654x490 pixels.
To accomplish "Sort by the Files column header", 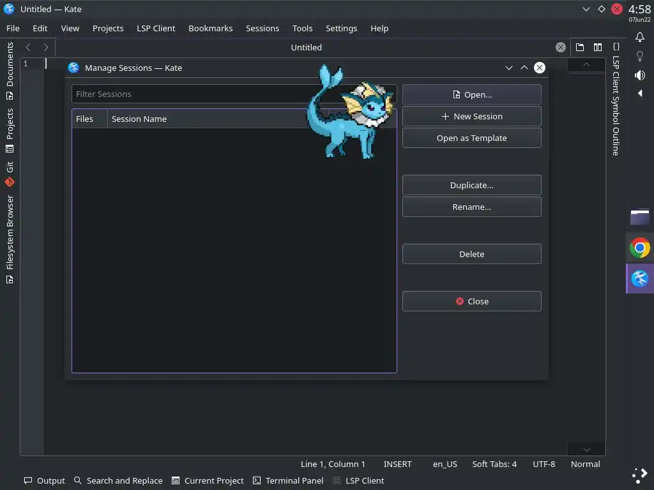I will tap(89, 119).
